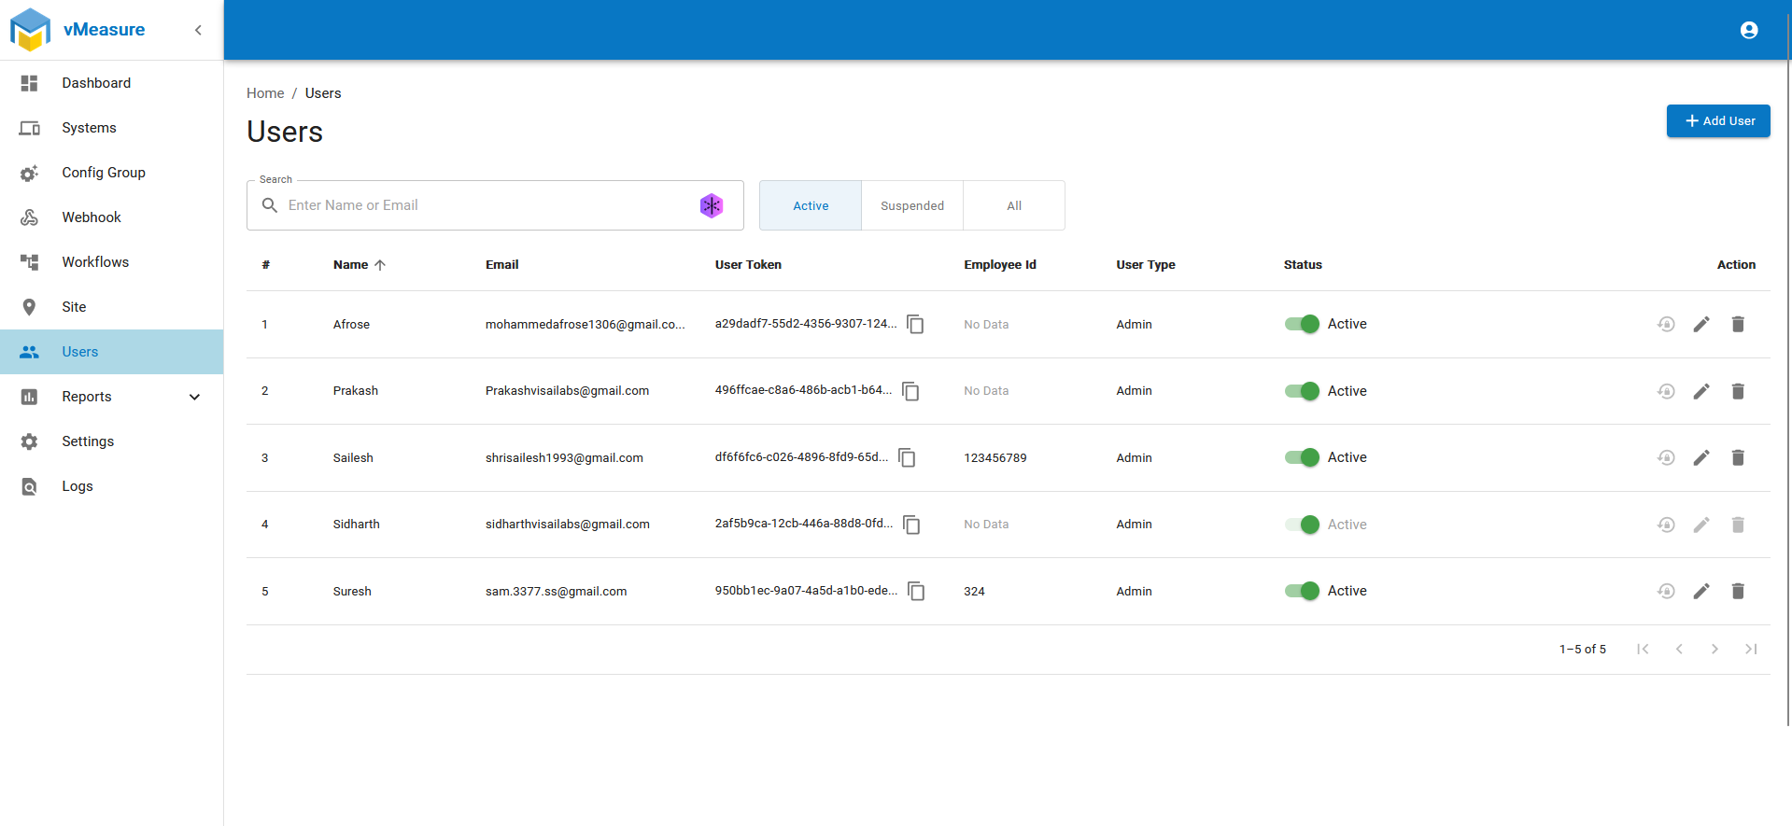
Task: Copy Suresh's user token
Action: coord(916,591)
